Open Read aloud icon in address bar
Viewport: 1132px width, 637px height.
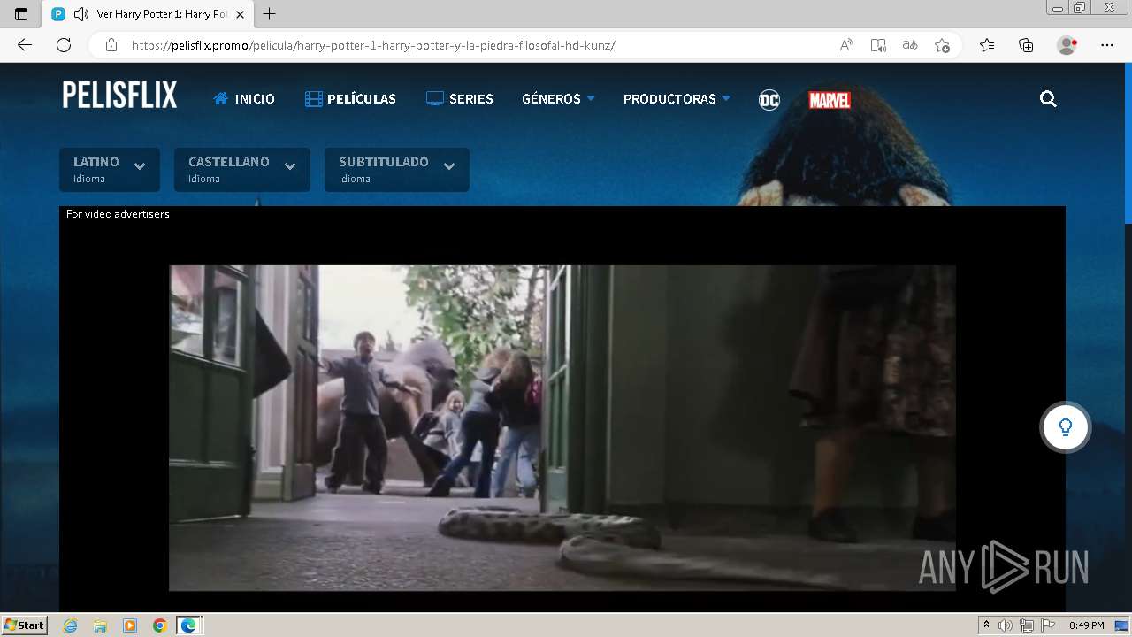[846, 45]
